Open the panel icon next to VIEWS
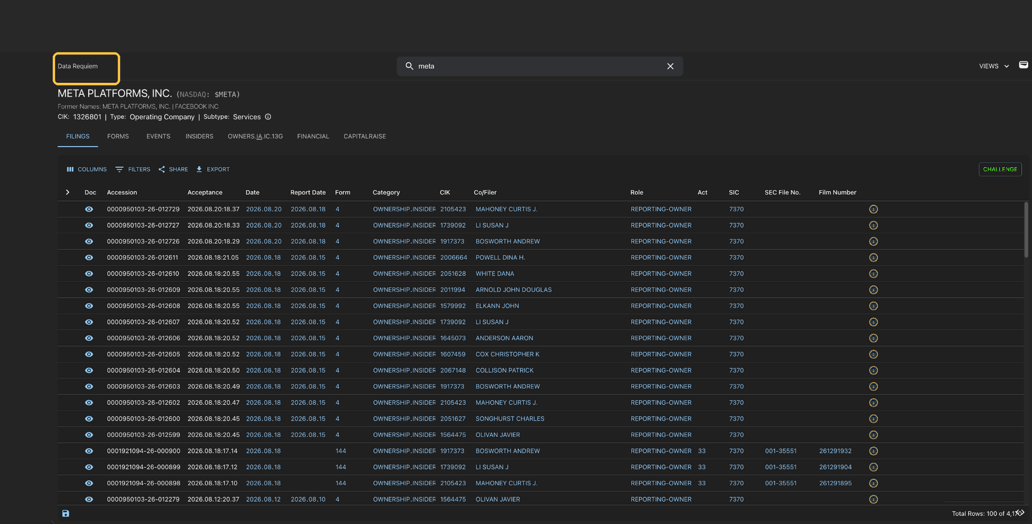Screen dimensions: 1032x524 tap(1023, 65)
